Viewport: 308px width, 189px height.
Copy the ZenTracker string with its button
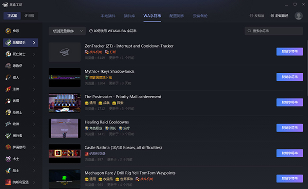coord(290,52)
